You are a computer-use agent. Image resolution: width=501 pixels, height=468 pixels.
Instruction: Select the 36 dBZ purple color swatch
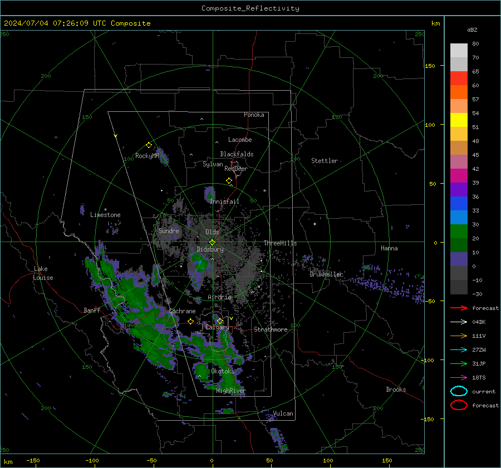point(459,189)
